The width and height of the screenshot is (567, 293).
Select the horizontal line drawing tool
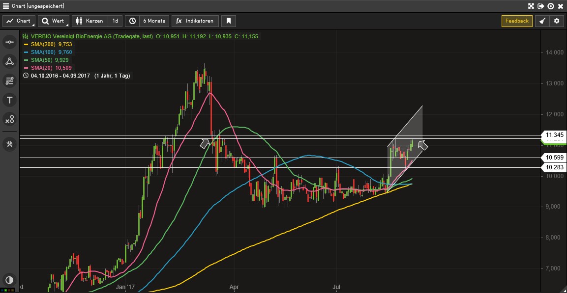10,42
